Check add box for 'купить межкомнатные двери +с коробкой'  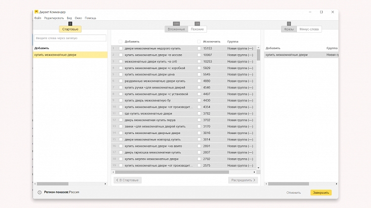pos(121,68)
